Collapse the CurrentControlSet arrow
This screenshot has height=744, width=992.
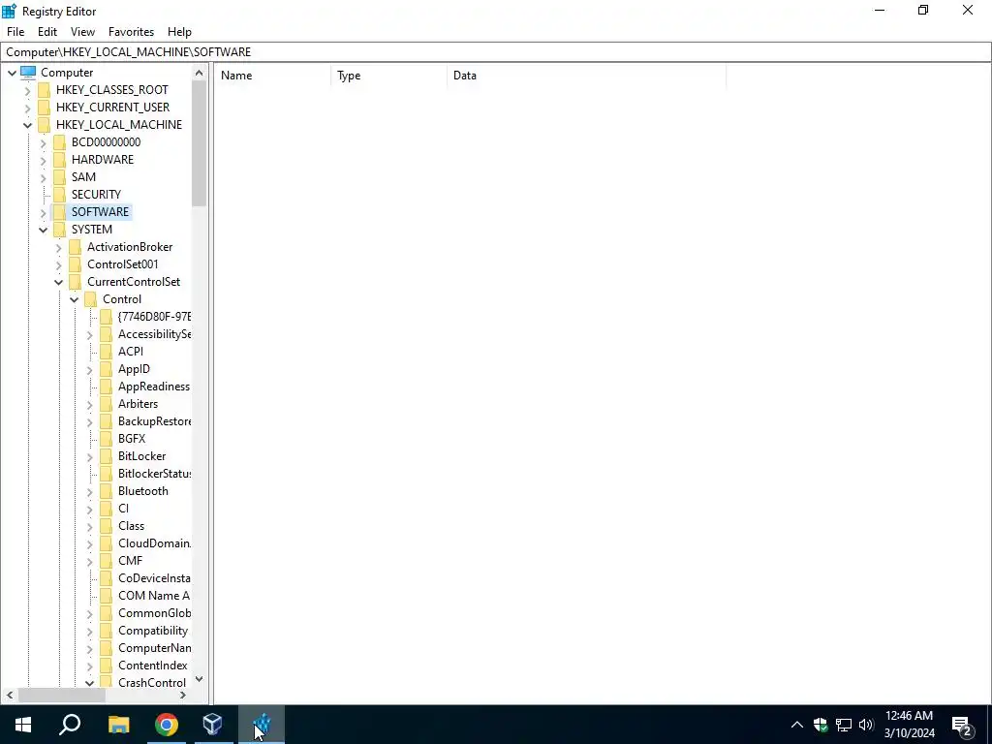coord(59,282)
